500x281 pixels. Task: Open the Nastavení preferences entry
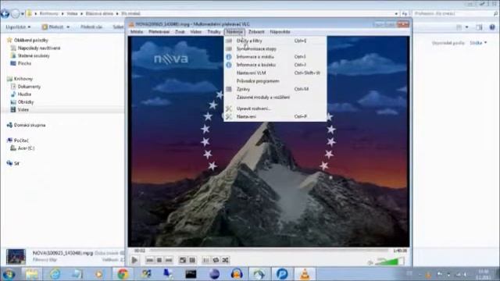(275, 116)
